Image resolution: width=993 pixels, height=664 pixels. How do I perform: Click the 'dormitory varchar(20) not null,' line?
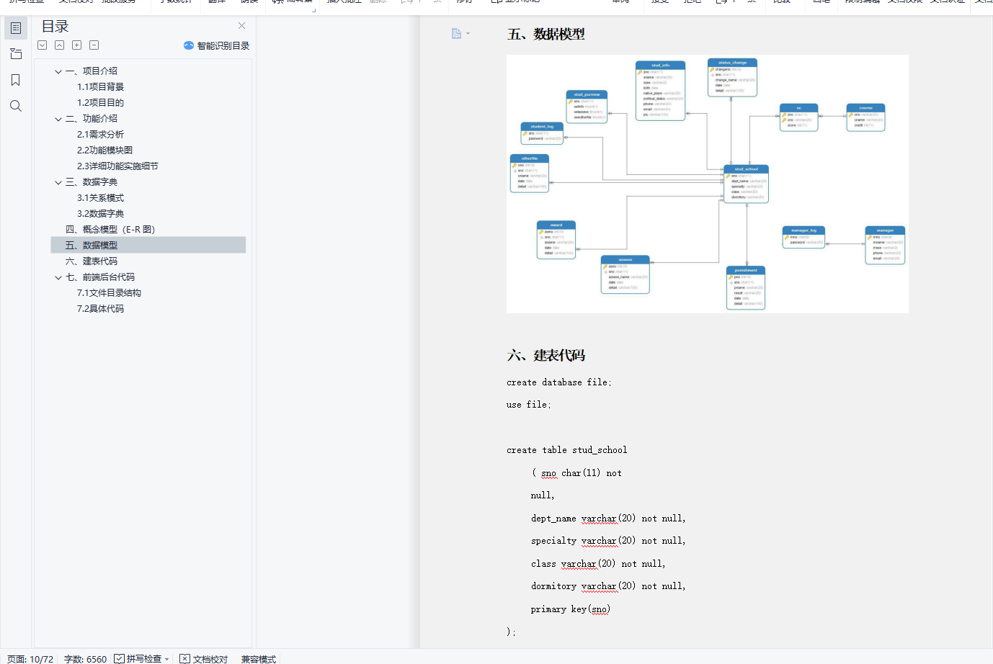coord(608,586)
